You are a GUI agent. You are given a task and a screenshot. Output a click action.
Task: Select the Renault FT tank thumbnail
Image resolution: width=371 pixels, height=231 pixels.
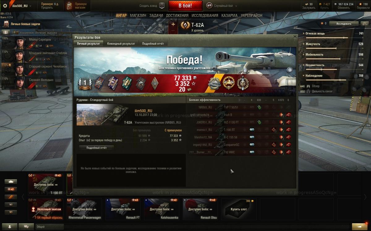pos(123,209)
